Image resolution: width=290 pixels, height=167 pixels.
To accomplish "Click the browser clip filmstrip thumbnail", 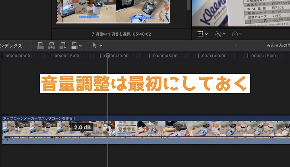I will point(113,11).
